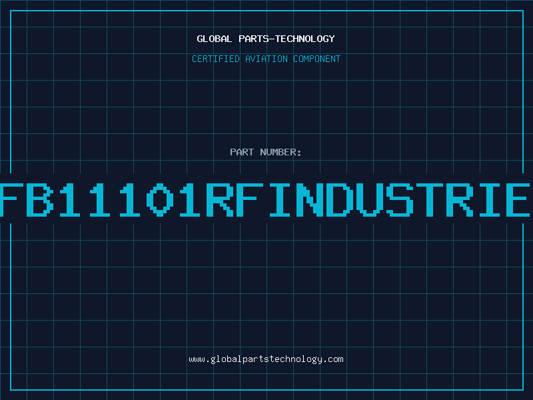Select the CERTIFIED AVIATION COMPONENT subtitle
This screenshot has height=400, width=533.
266,59
